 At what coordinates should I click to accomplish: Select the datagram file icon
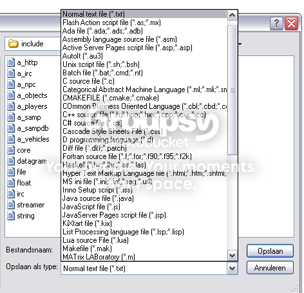[x=11, y=161]
